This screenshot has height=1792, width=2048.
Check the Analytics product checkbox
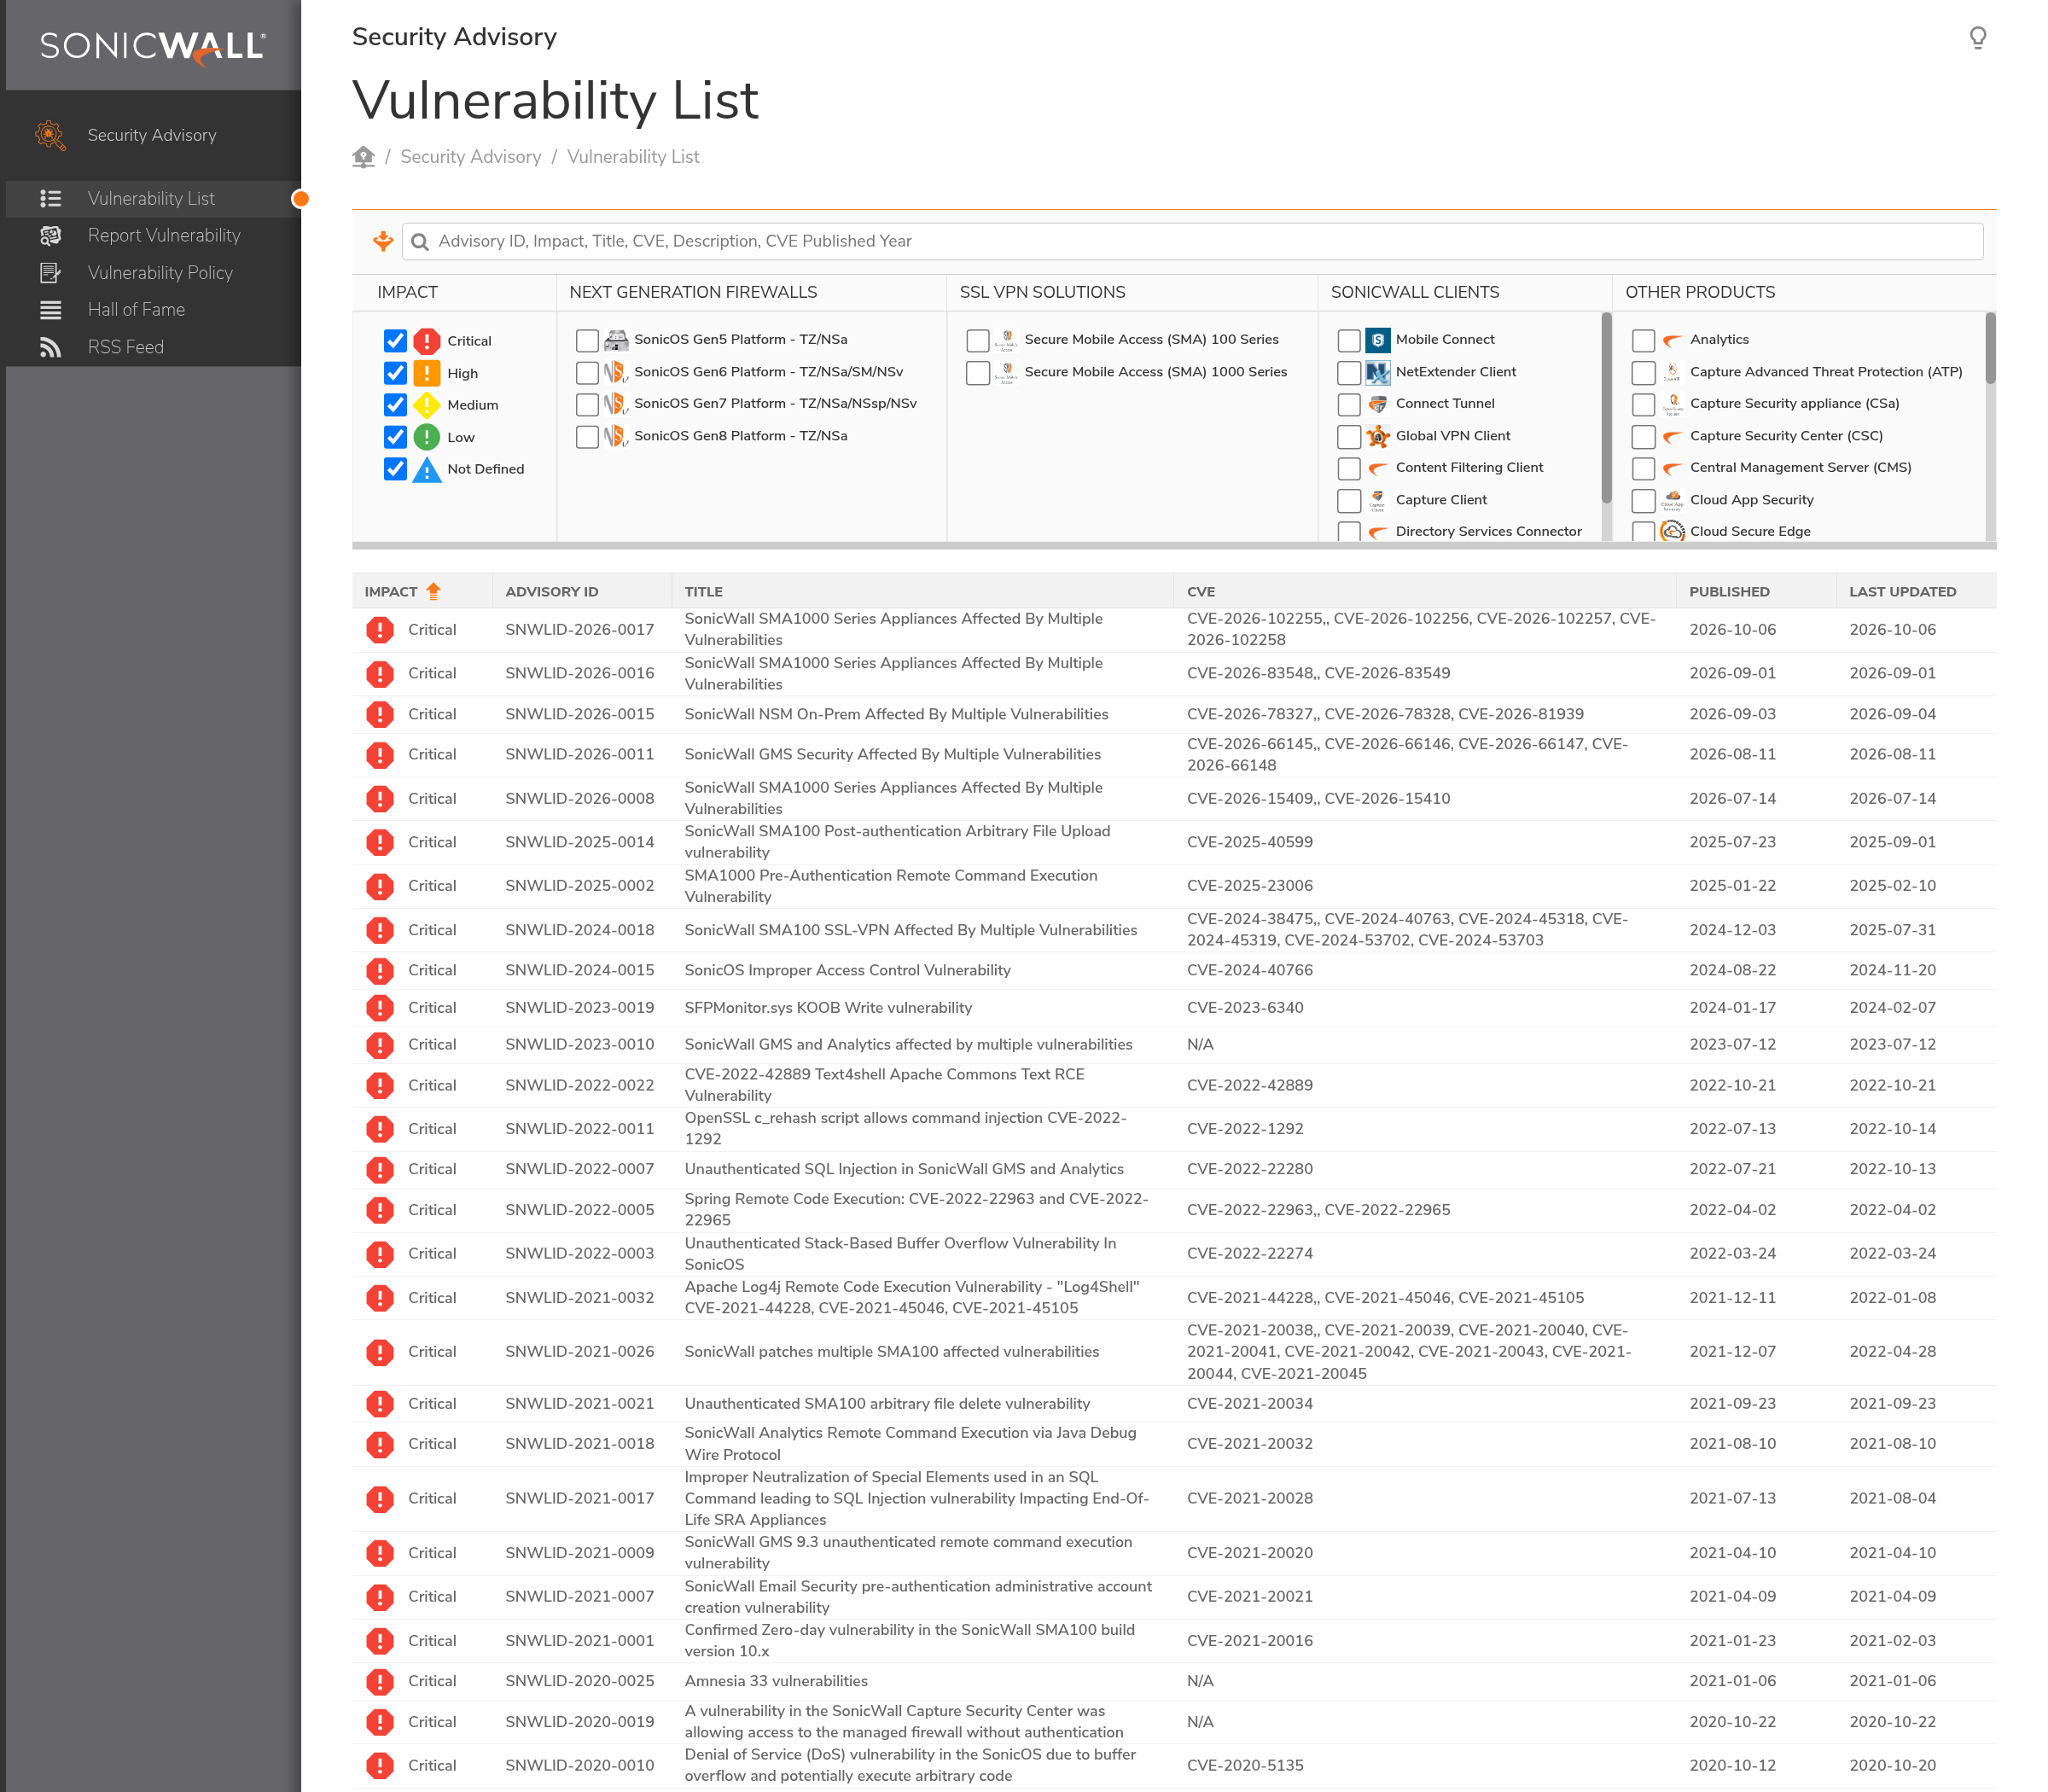point(1643,340)
